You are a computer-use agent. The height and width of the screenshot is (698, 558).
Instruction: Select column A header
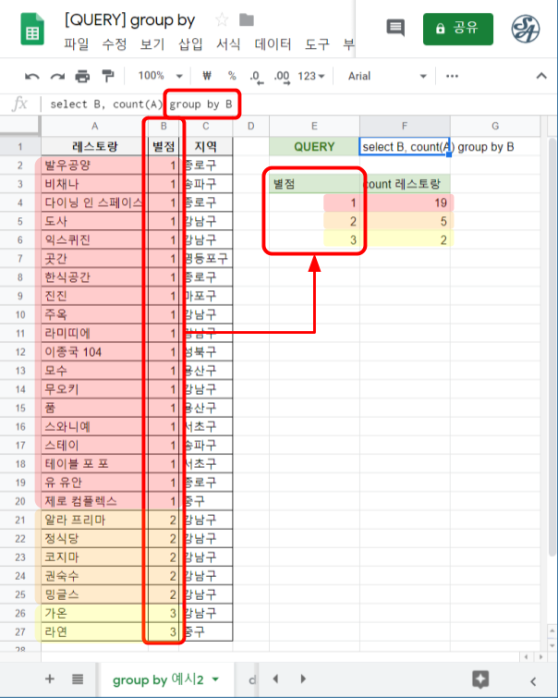(x=95, y=127)
